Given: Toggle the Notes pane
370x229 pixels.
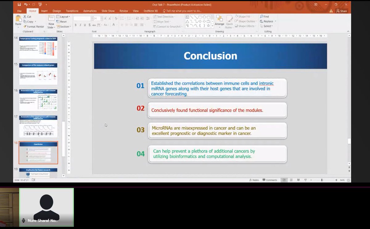Looking at the screenshot, I should tap(254, 180).
